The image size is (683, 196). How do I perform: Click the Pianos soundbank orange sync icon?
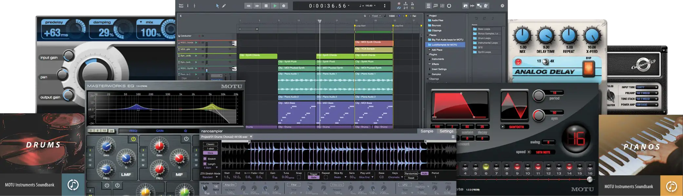(672, 186)
